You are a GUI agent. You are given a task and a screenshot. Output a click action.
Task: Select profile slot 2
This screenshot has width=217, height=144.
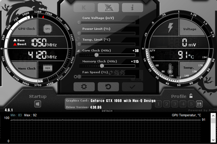167,104
